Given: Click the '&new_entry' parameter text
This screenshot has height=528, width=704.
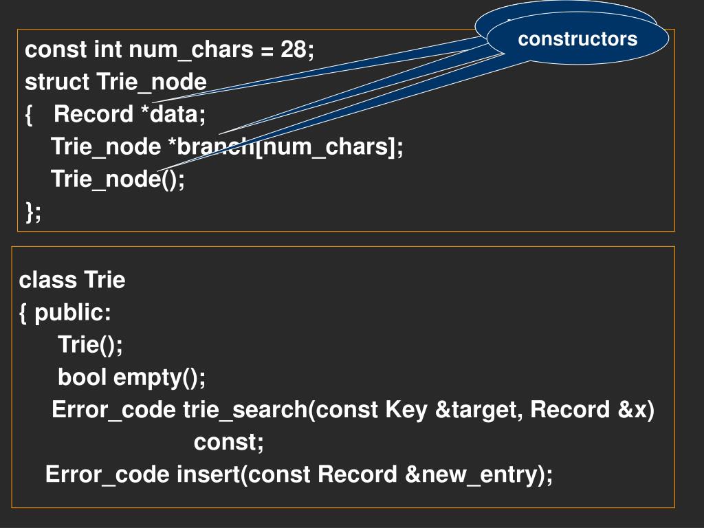Looking at the screenshot, I should (x=472, y=474).
